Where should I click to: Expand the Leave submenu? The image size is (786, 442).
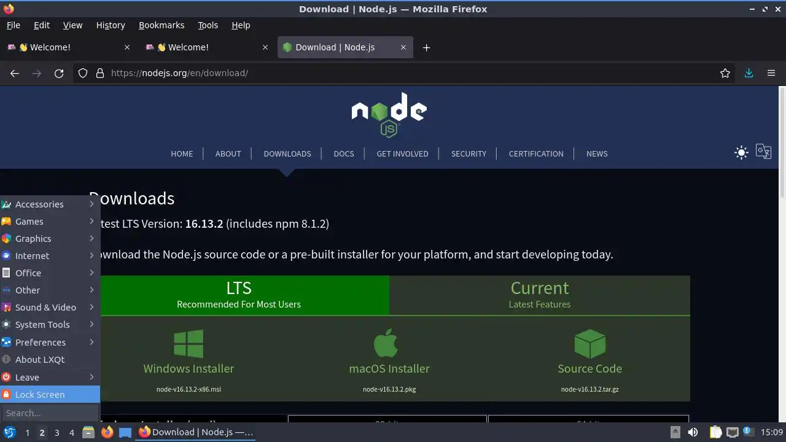click(50, 378)
